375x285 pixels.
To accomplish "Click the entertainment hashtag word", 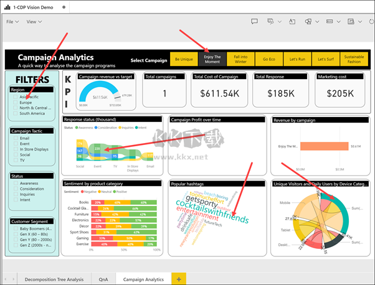I will click(197, 213).
